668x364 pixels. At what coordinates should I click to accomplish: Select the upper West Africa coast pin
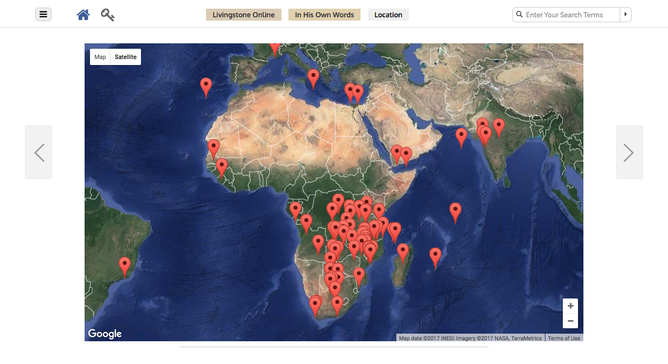(214, 149)
